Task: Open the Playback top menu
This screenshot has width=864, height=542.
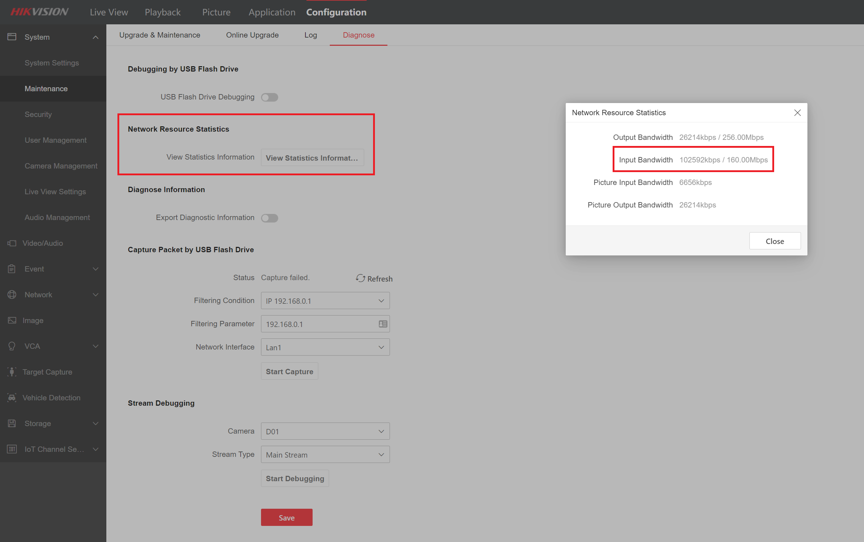Action: click(163, 12)
